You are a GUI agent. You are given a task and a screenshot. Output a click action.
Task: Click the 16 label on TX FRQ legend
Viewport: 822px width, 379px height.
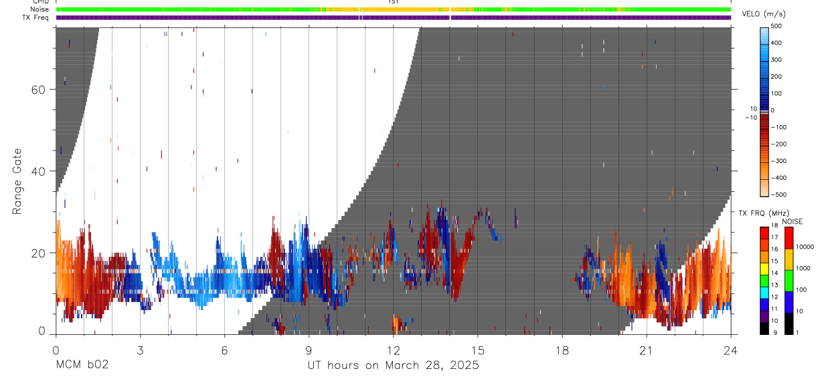click(774, 250)
